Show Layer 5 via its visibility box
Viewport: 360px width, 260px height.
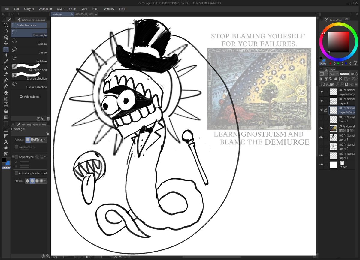point(321,119)
